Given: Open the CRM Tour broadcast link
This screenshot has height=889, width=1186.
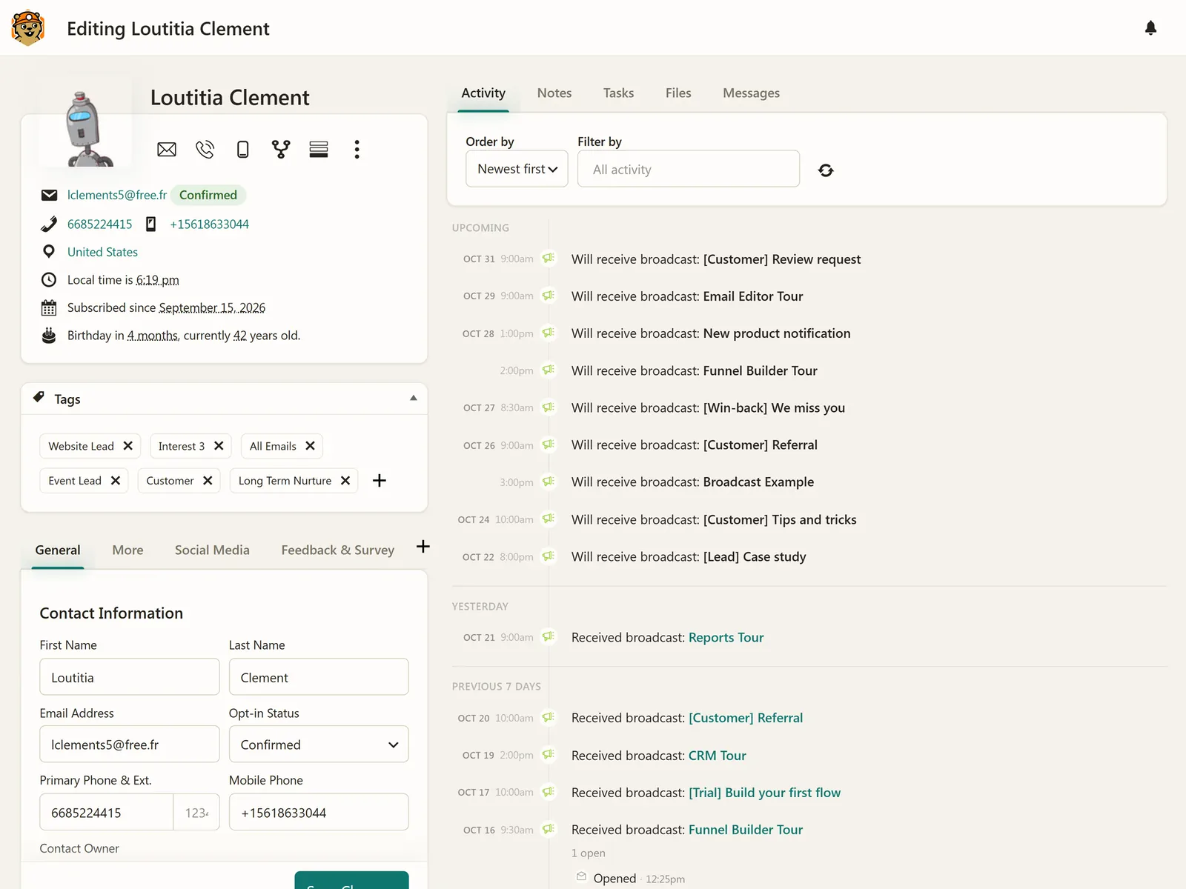Looking at the screenshot, I should (x=717, y=756).
